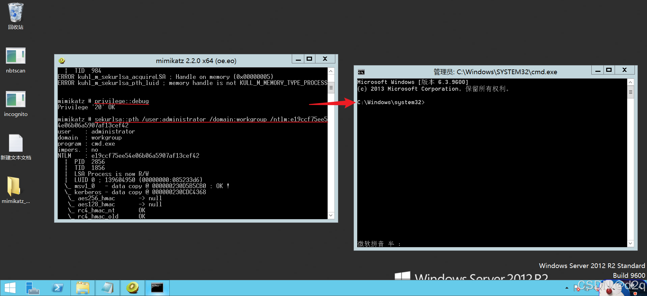Click the kuhl_m_sekurlsa_acquireLSA error line
This screenshot has width=647, height=296.
[x=166, y=77]
